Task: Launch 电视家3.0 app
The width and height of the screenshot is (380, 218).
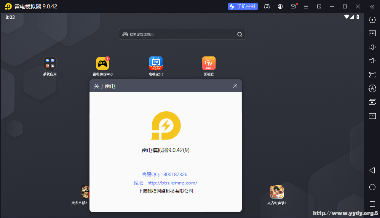Action: click(156, 66)
